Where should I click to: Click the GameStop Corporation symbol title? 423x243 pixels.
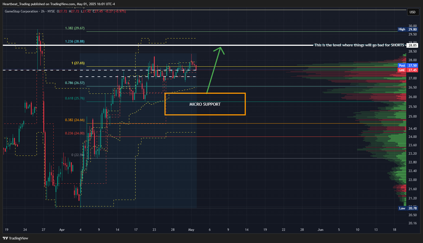(21, 11)
